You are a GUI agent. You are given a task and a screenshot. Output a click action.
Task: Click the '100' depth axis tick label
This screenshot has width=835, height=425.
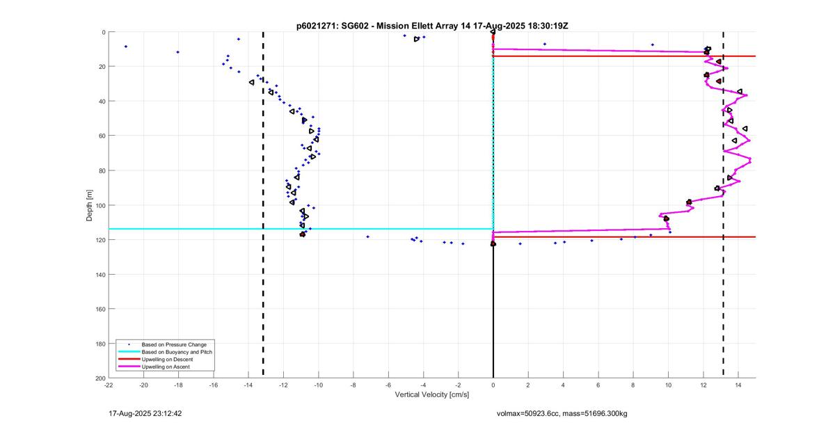100,205
